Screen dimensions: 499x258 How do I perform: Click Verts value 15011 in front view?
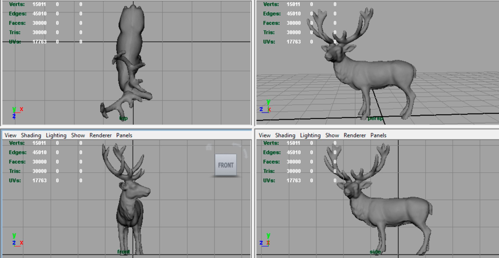click(x=39, y=143)
